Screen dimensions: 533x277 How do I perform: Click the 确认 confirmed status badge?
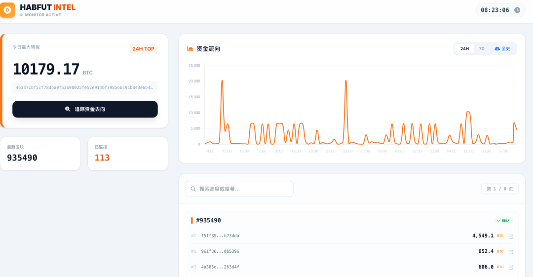(x=503, y=221)
